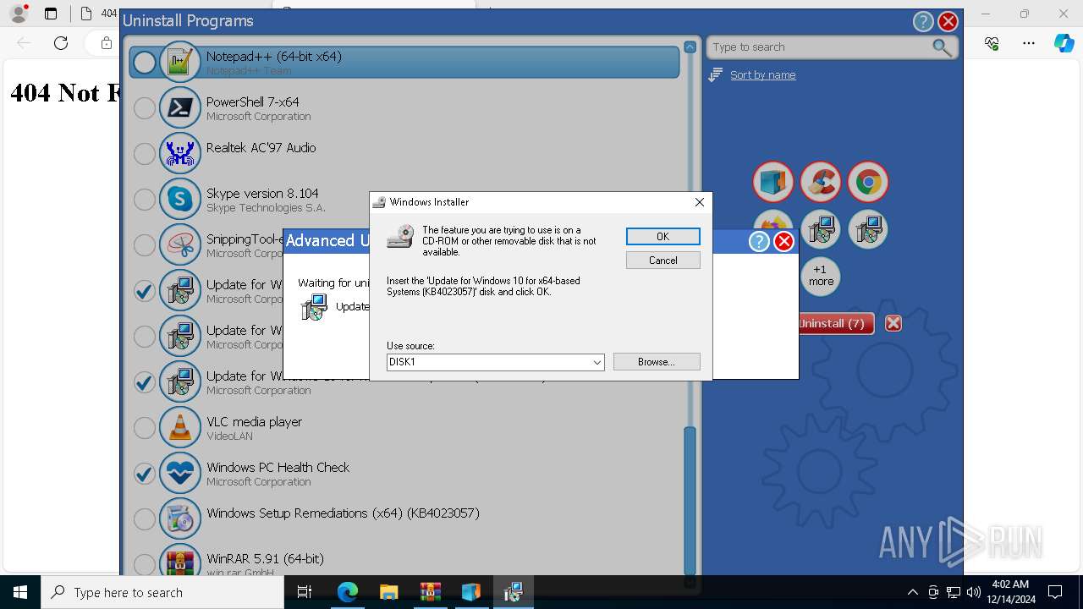Click the blue cube program icon in the queue
The height and width of the screenshot is (609, 1083).
click(773, 183)
